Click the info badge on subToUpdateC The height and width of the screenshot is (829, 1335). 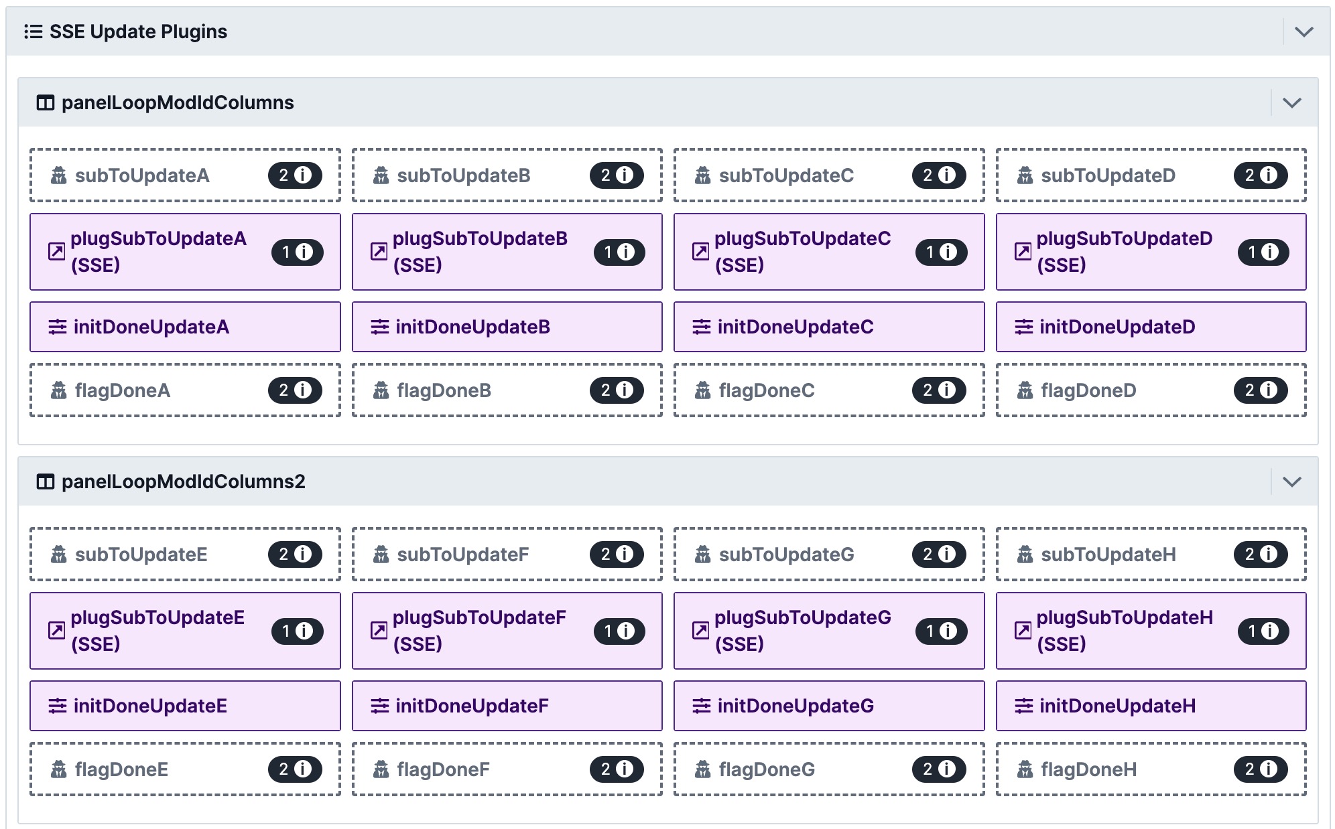click(938, 175)
